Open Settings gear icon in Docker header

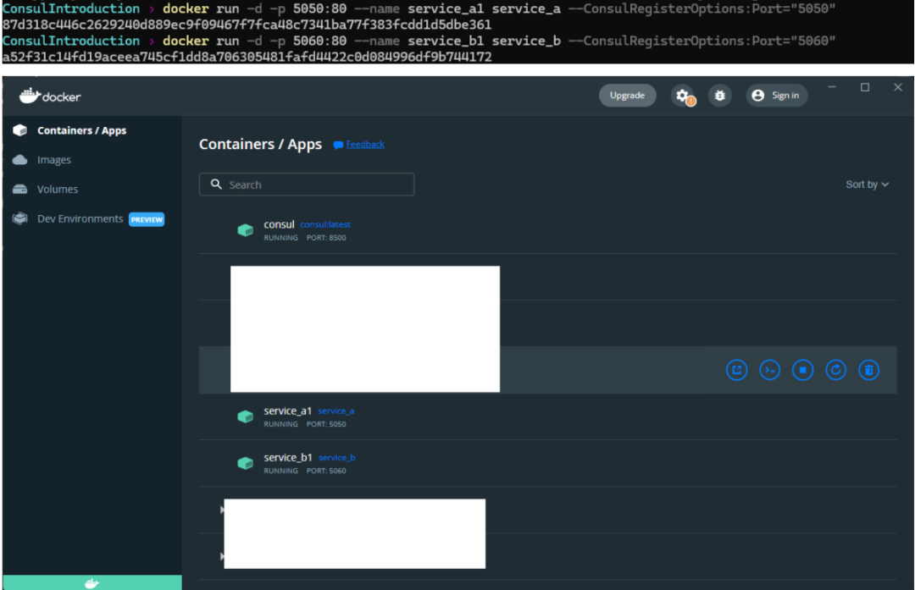pyautogui.click(x=684, y=96)
